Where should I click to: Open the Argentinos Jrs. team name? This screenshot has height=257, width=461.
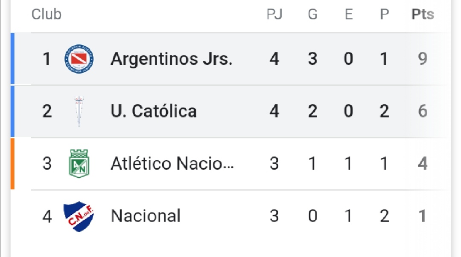[172, 59]
